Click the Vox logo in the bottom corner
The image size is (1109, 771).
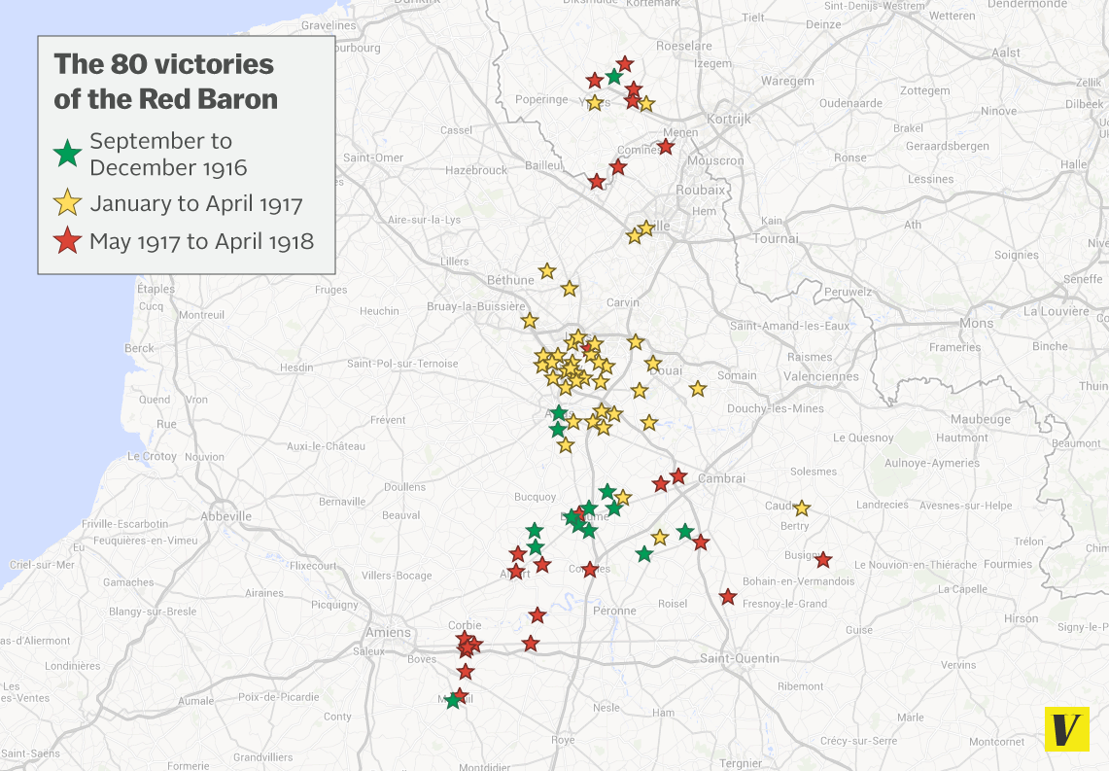[x=1066, y=728]
